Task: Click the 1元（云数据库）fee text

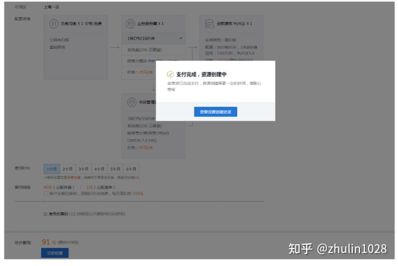Action: click(101, 187)
